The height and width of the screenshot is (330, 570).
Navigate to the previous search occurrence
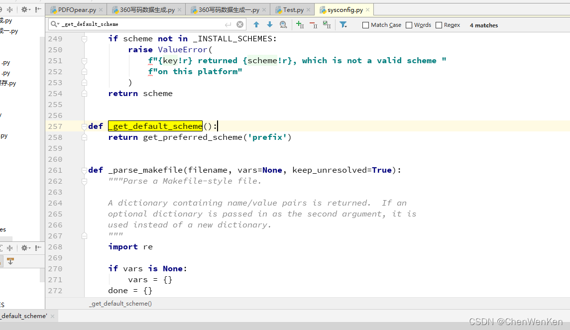tap(256, 24)
